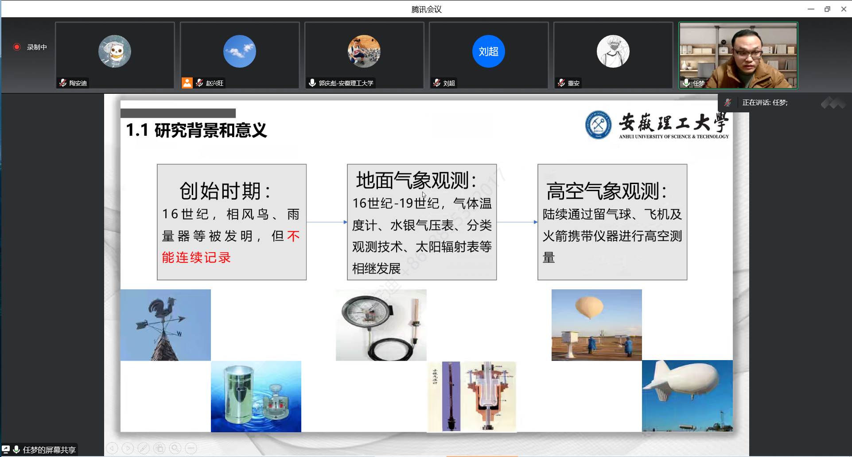Expand the 正在讲话: 任梦 speaker bar
Viewport: 852px width, 457px height.
pos(765,103)
